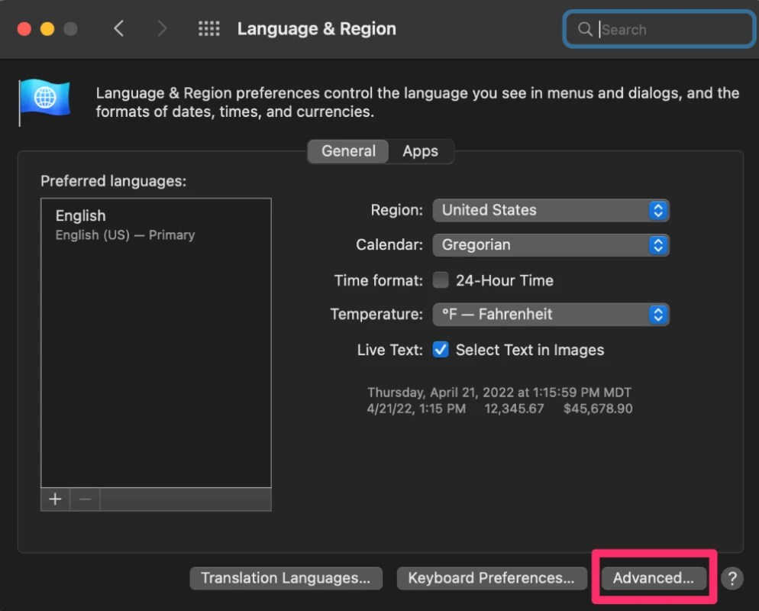Open Translation Languages settings
Viewport: 759px width, 611px height.
pos(286,578)
